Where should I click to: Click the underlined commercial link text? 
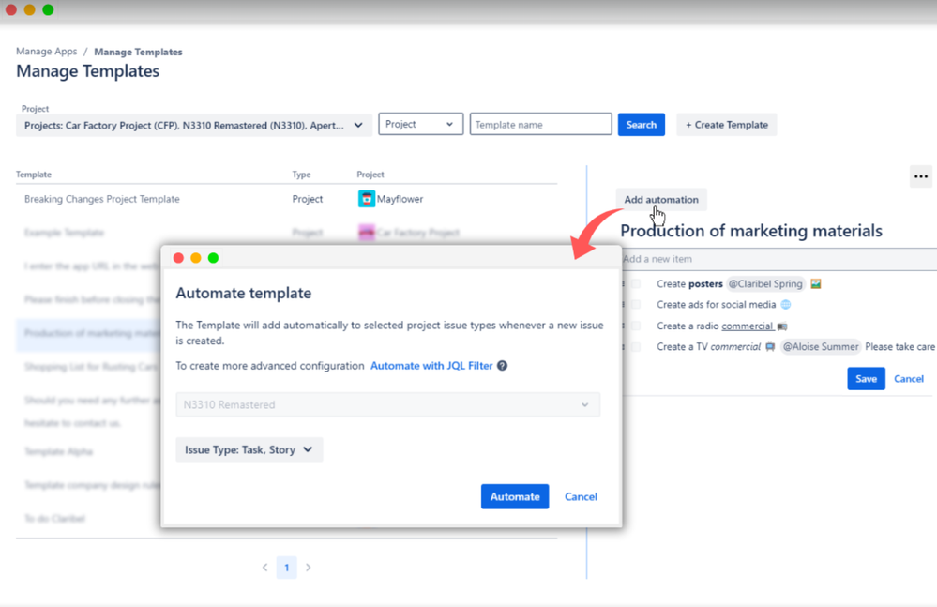(747, 326)
